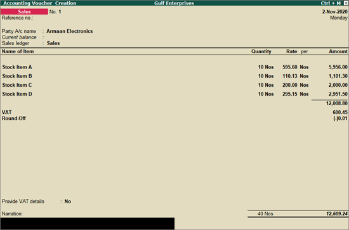Viewport: 349px width, 230px height.
Task: Select the VAT ledger line
Action: [x=174, y=112]
